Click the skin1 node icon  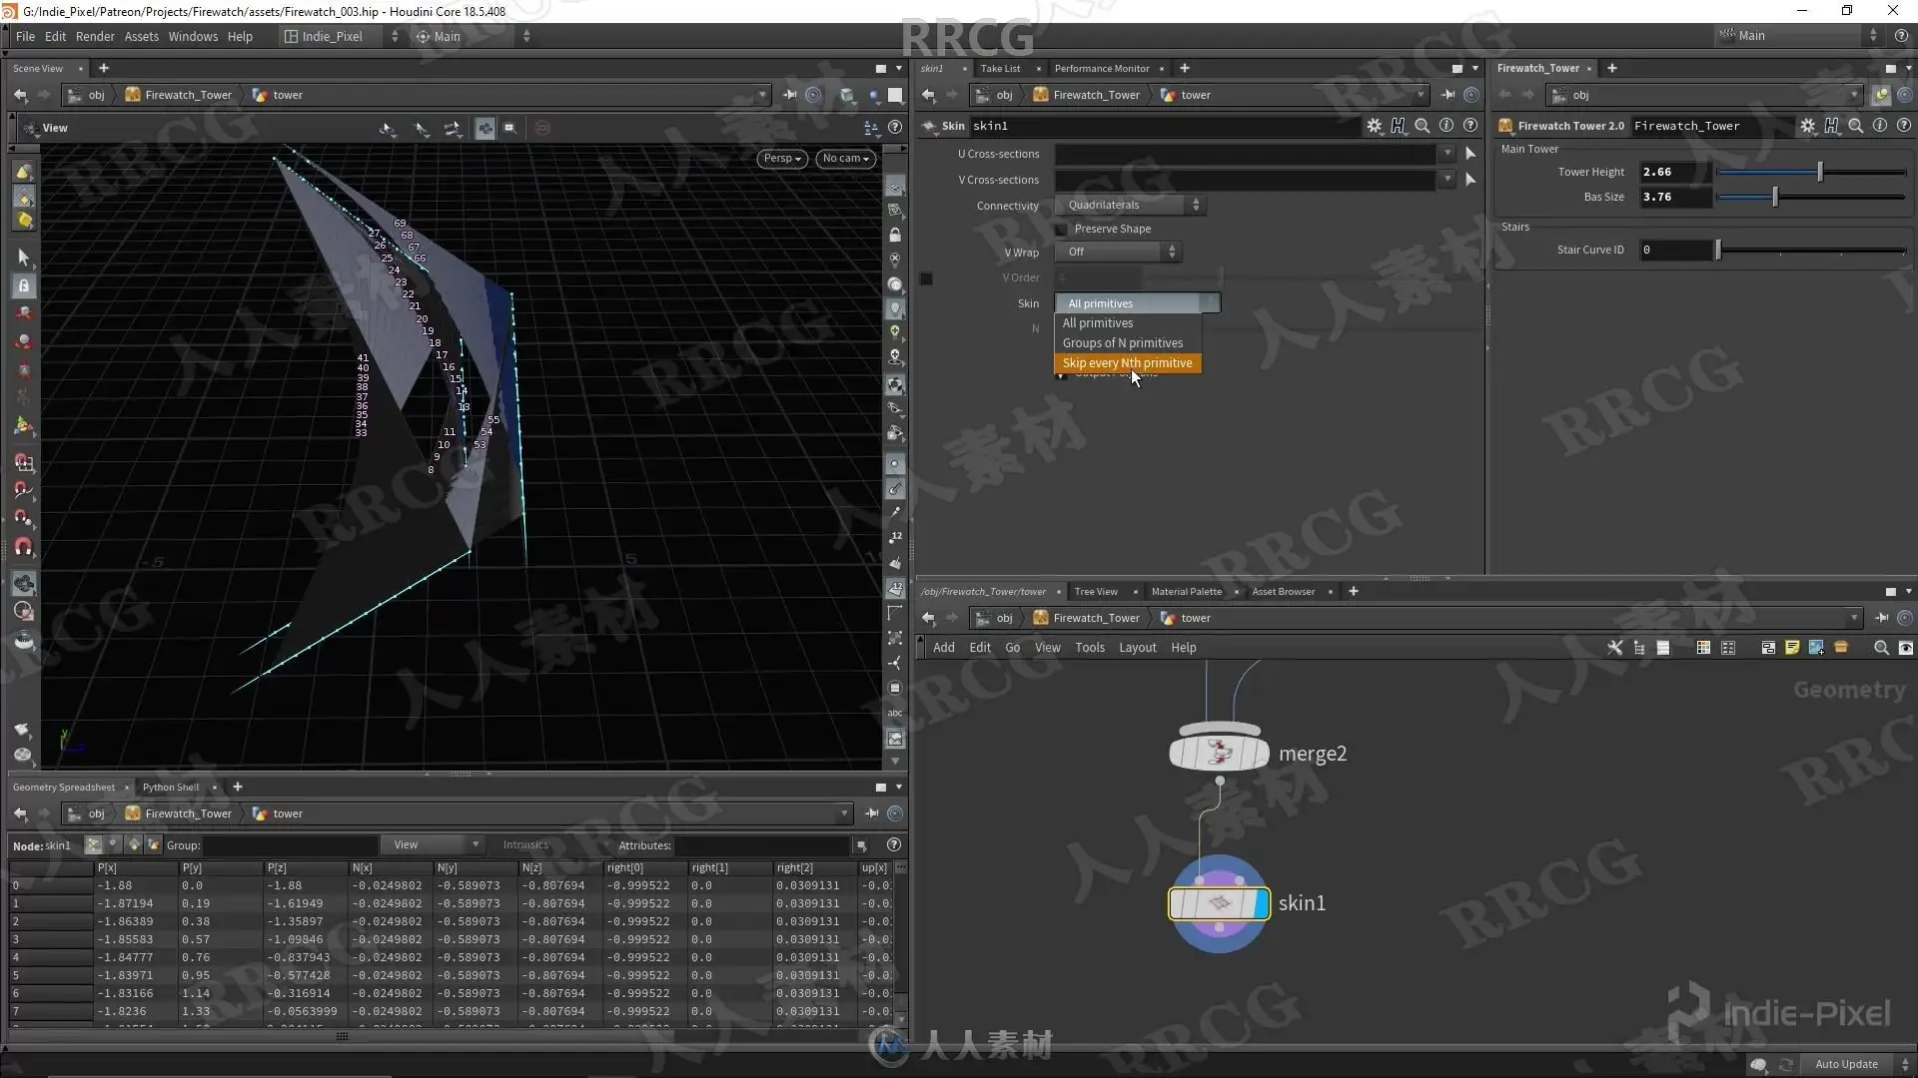coord(1219,903)
